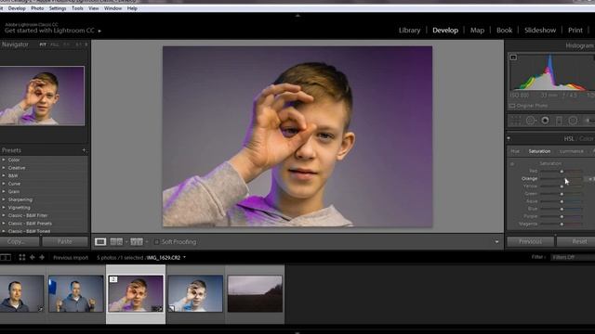Select the Graduated Filter tool
595x334 pixels.
pyautogui.click(x=559, y=121)
